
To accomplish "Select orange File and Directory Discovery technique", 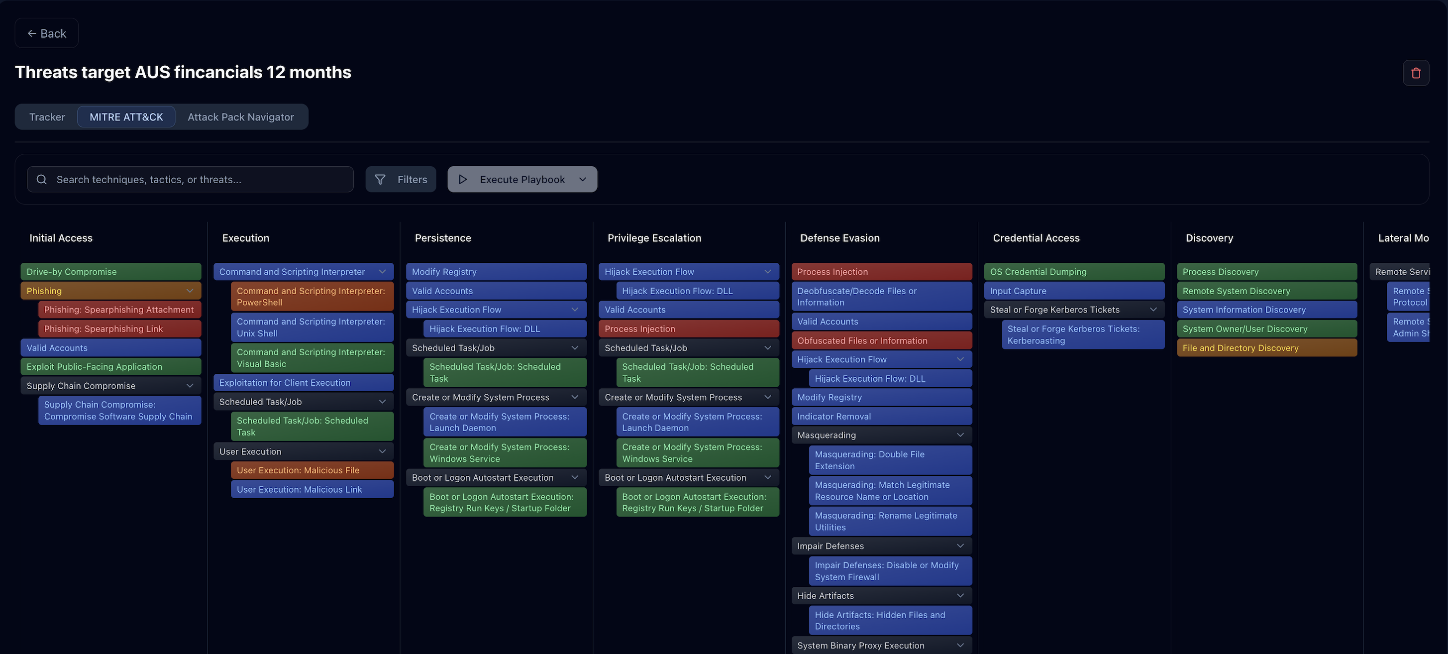I will 1266,348.
